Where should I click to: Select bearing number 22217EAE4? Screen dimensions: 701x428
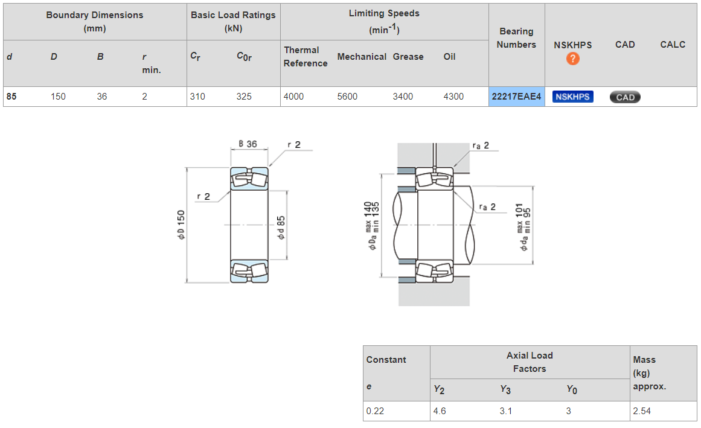click(516, 97)
